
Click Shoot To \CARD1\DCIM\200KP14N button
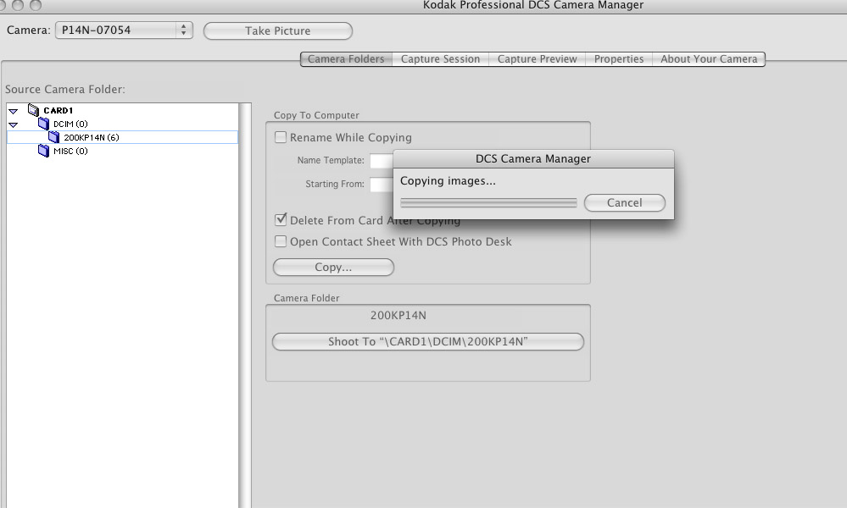point(428,341)
